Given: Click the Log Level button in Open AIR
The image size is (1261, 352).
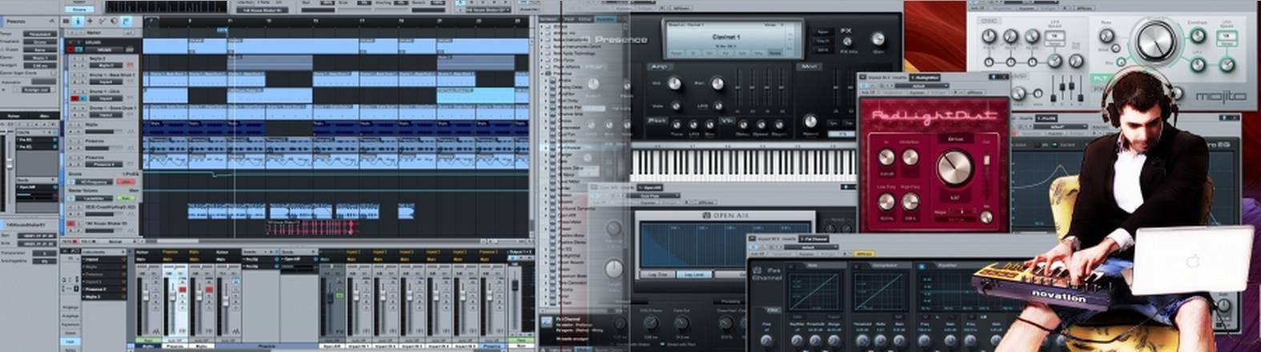Looking at the screenshot, I should pos(693,274).
